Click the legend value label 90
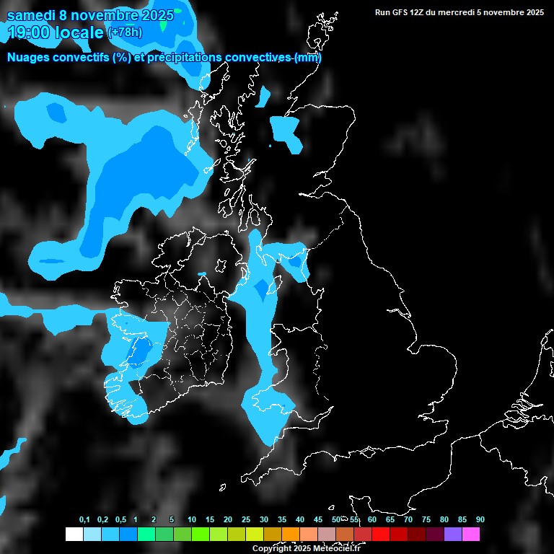The height and width of the screenshot is (554, 554). coord(480,520)
